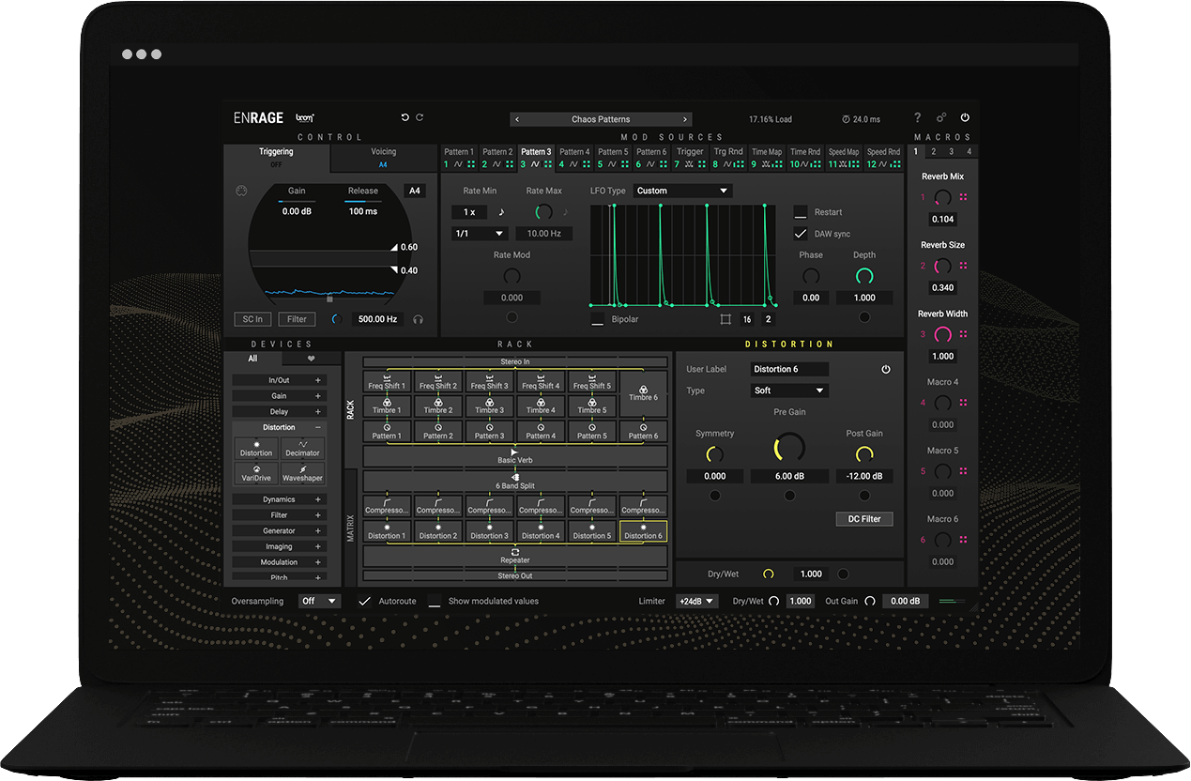Click the assign dots beside Reverb Mix macro
The height and width of the screenshot is (781, 1191).
point(963,197)
